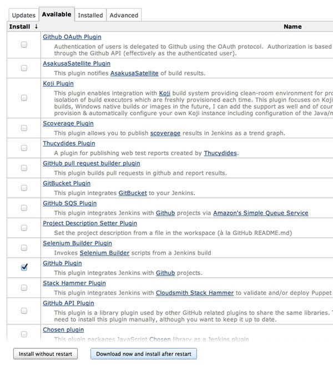Open Project Description Setter Plugin link
The height and width of the screenshot is (365, 333).
pos(90,223)
